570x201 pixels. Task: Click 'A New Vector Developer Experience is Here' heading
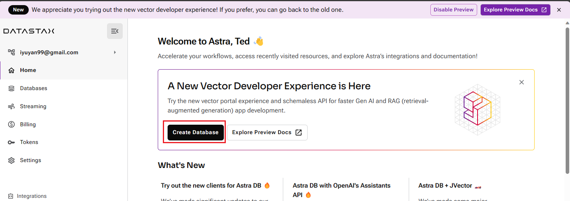269,86
